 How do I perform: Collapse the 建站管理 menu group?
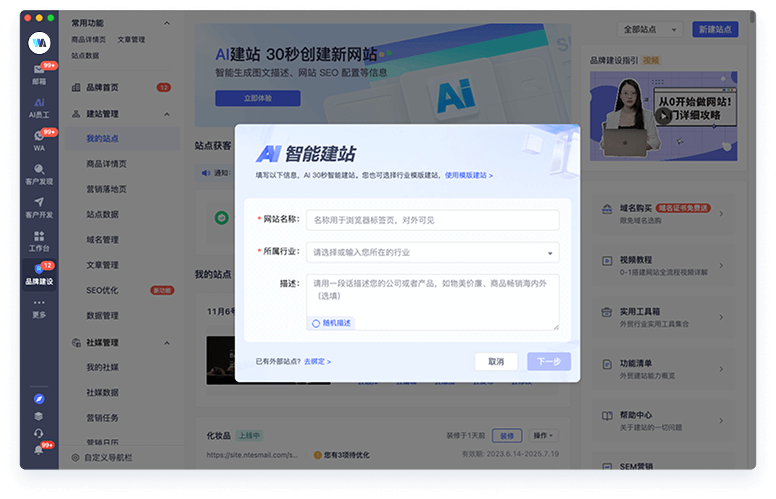coord(166,114)
